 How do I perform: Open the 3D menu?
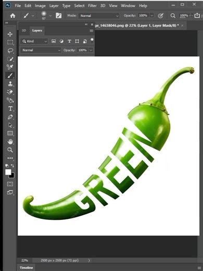coord(103,6)
